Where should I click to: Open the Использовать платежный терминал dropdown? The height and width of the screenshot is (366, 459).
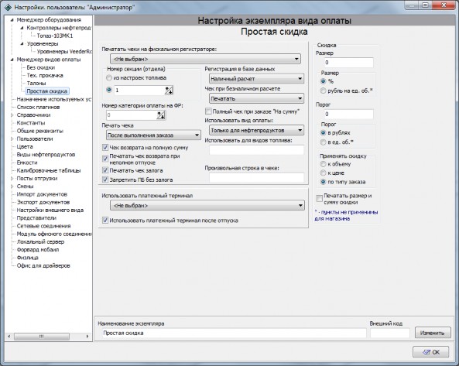point(207,206)
